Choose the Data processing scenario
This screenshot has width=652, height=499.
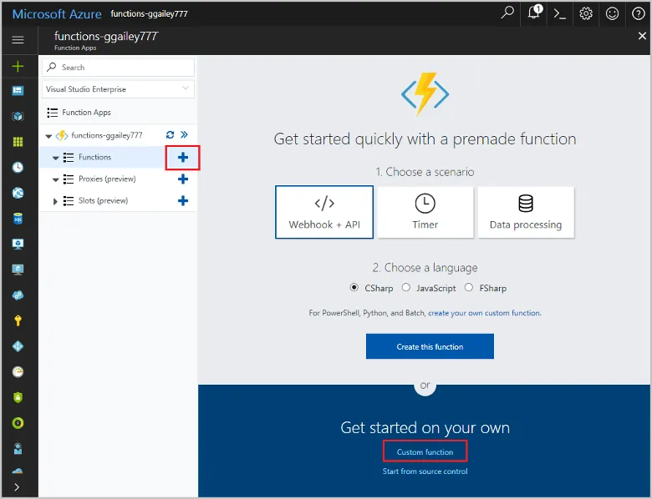click(x=526, y=212)
